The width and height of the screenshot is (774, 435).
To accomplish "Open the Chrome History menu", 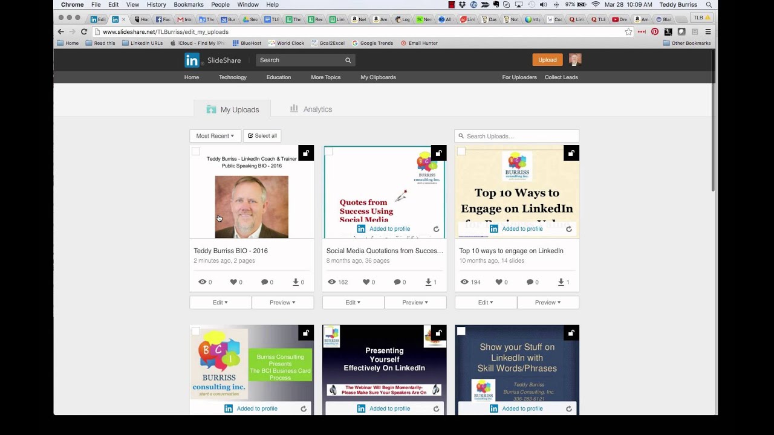I will 157,4.
